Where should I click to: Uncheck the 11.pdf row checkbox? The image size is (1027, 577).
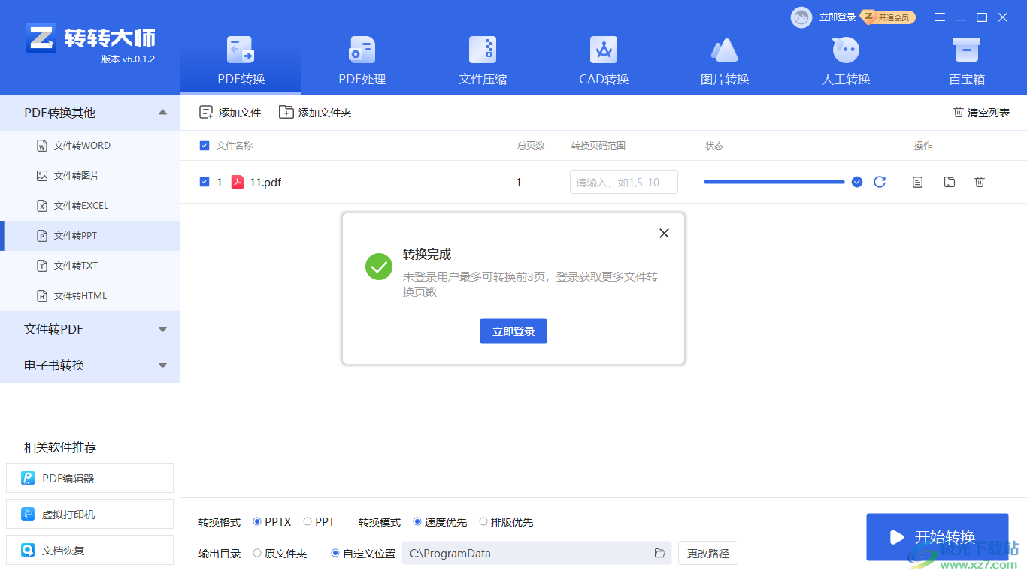(204, 182)
